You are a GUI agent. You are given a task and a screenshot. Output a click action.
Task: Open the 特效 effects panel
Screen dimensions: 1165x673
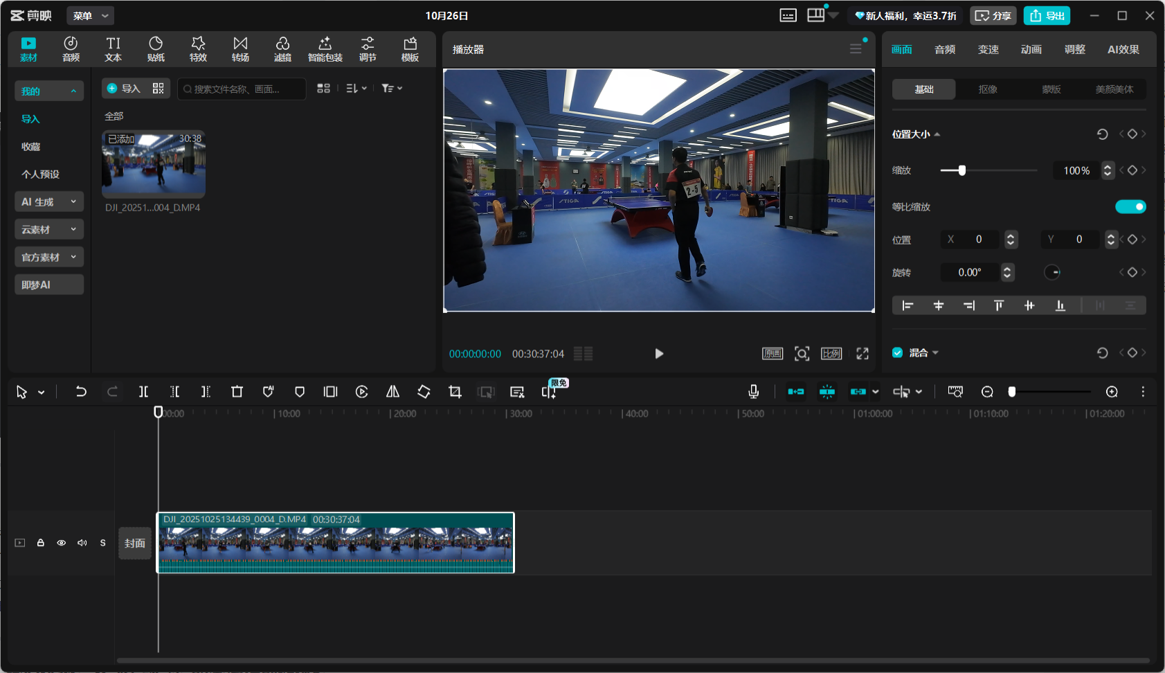pyautogui.click(x=198, y=49)
